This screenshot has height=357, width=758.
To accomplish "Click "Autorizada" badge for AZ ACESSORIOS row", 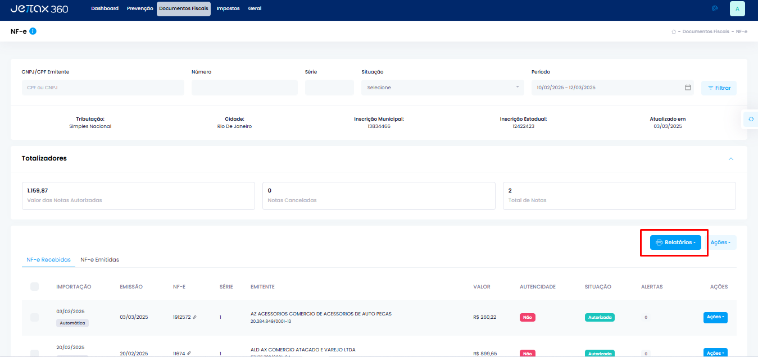I will point(600,317).
